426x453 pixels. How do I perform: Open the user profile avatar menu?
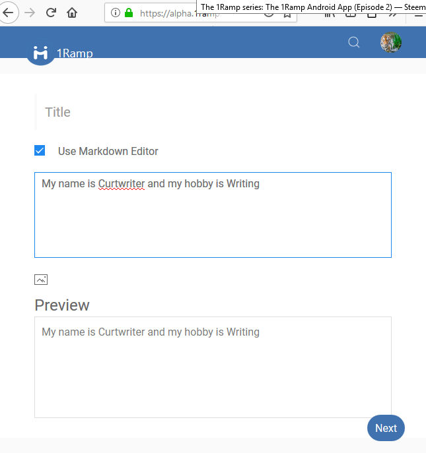tap(391, 42)
